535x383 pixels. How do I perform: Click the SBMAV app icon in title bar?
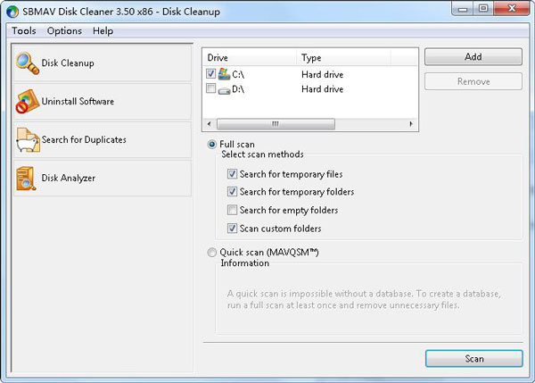12,12
